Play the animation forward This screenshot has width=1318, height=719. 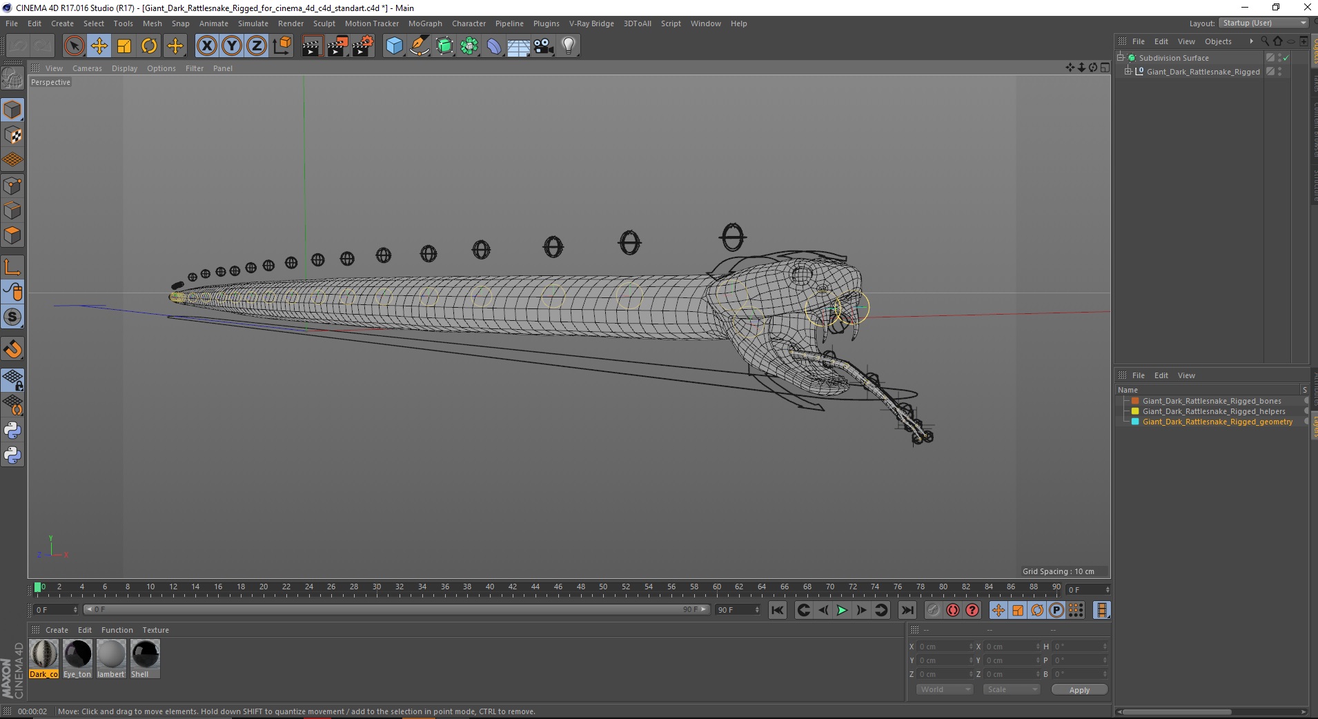[x=842, y=610]
